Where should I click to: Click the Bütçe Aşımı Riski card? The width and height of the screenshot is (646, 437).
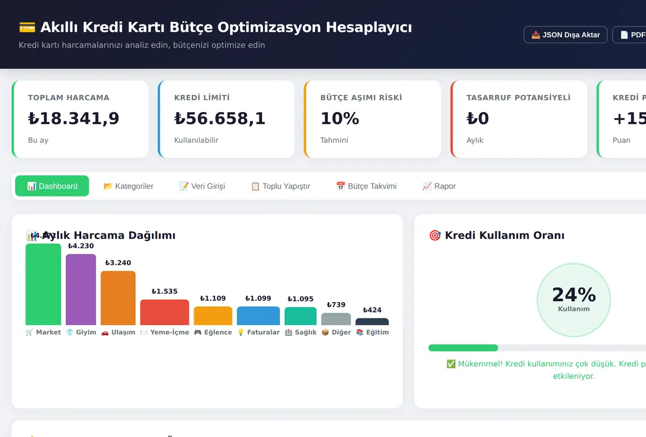[373, 119]
